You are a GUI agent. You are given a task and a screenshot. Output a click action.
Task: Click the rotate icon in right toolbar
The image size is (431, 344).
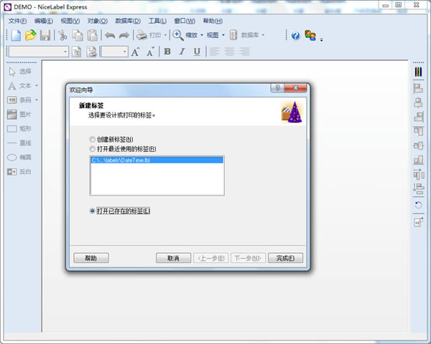418,205
